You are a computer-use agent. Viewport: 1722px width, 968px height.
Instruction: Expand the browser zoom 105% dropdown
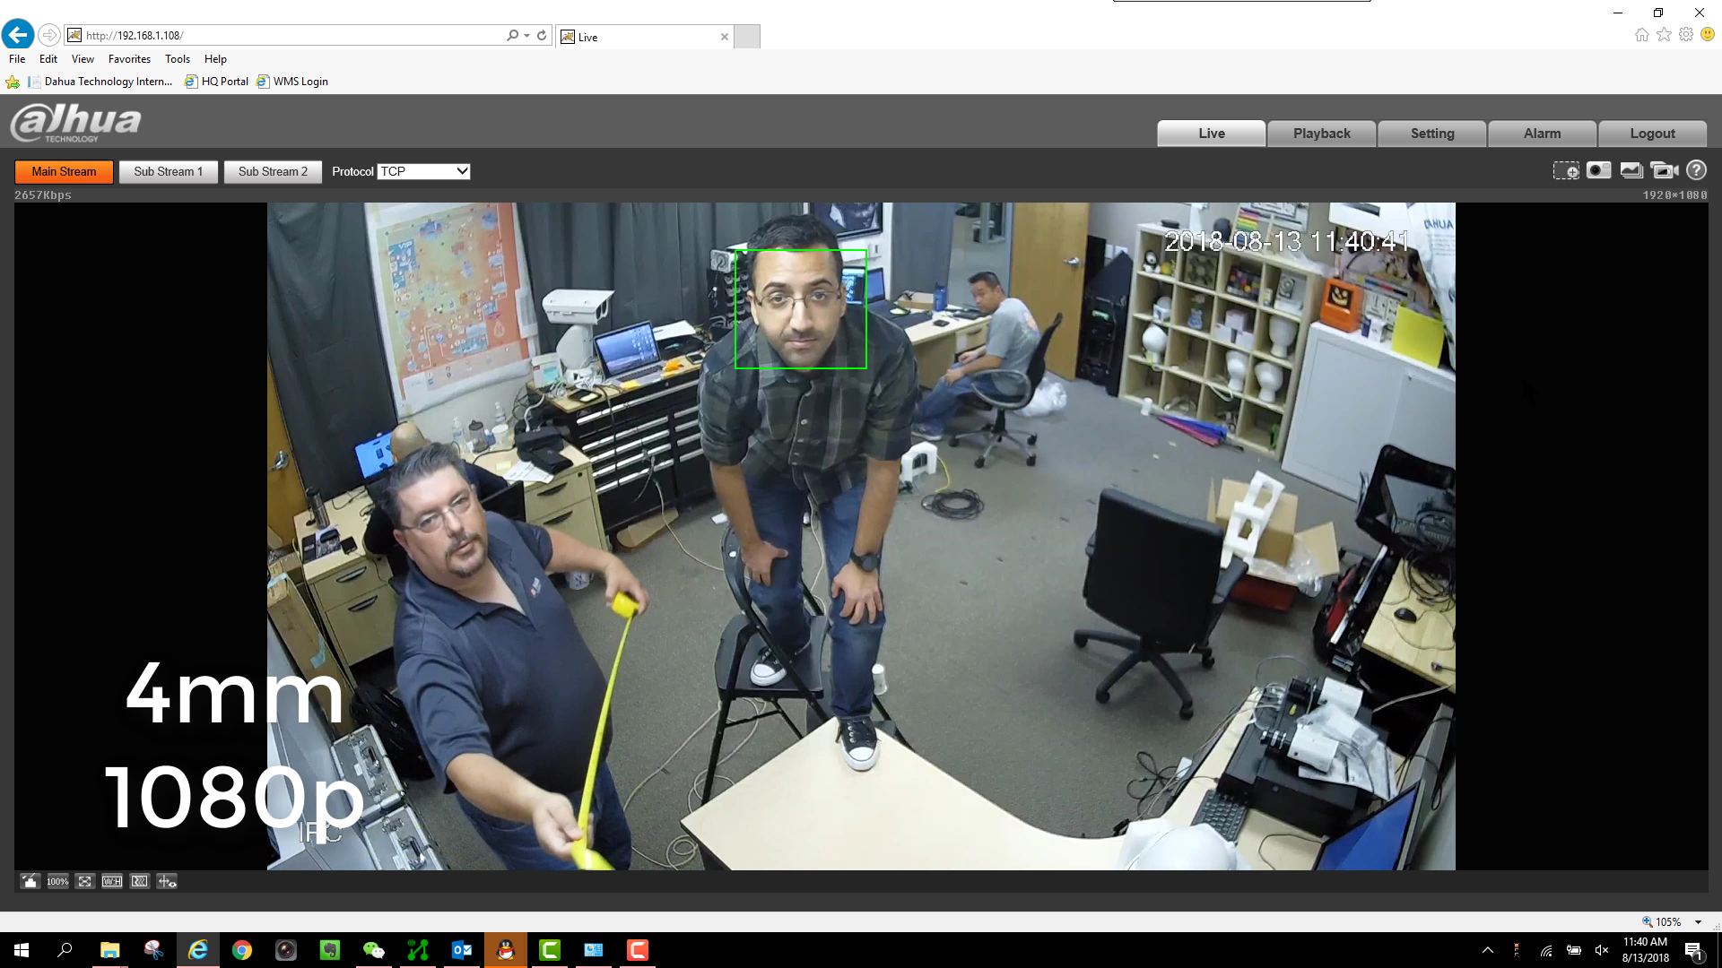pos(1698,921)
